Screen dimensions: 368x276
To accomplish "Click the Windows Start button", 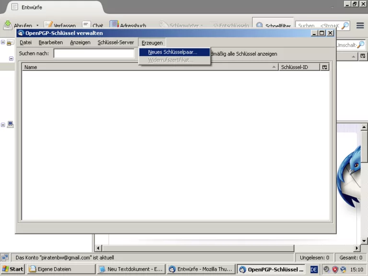I will click(12, 269).
